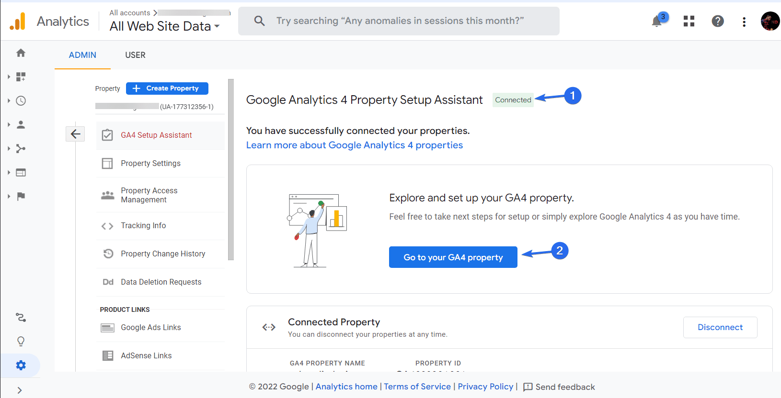Image resolution: width=781 pixels, height=398 pixels.
Task: Open Conversions flag icon in sidebar
Action: (21, 196)
